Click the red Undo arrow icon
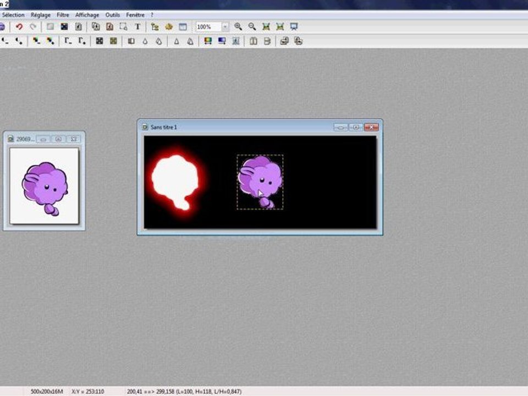Viewport: 528px width, 396px height. pyautogui.click(x=19, y=26)
